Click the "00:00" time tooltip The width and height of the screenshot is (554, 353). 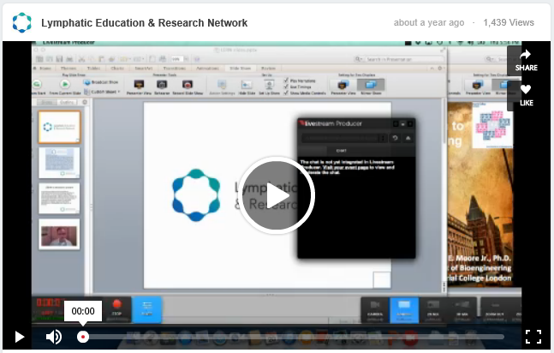83,311
